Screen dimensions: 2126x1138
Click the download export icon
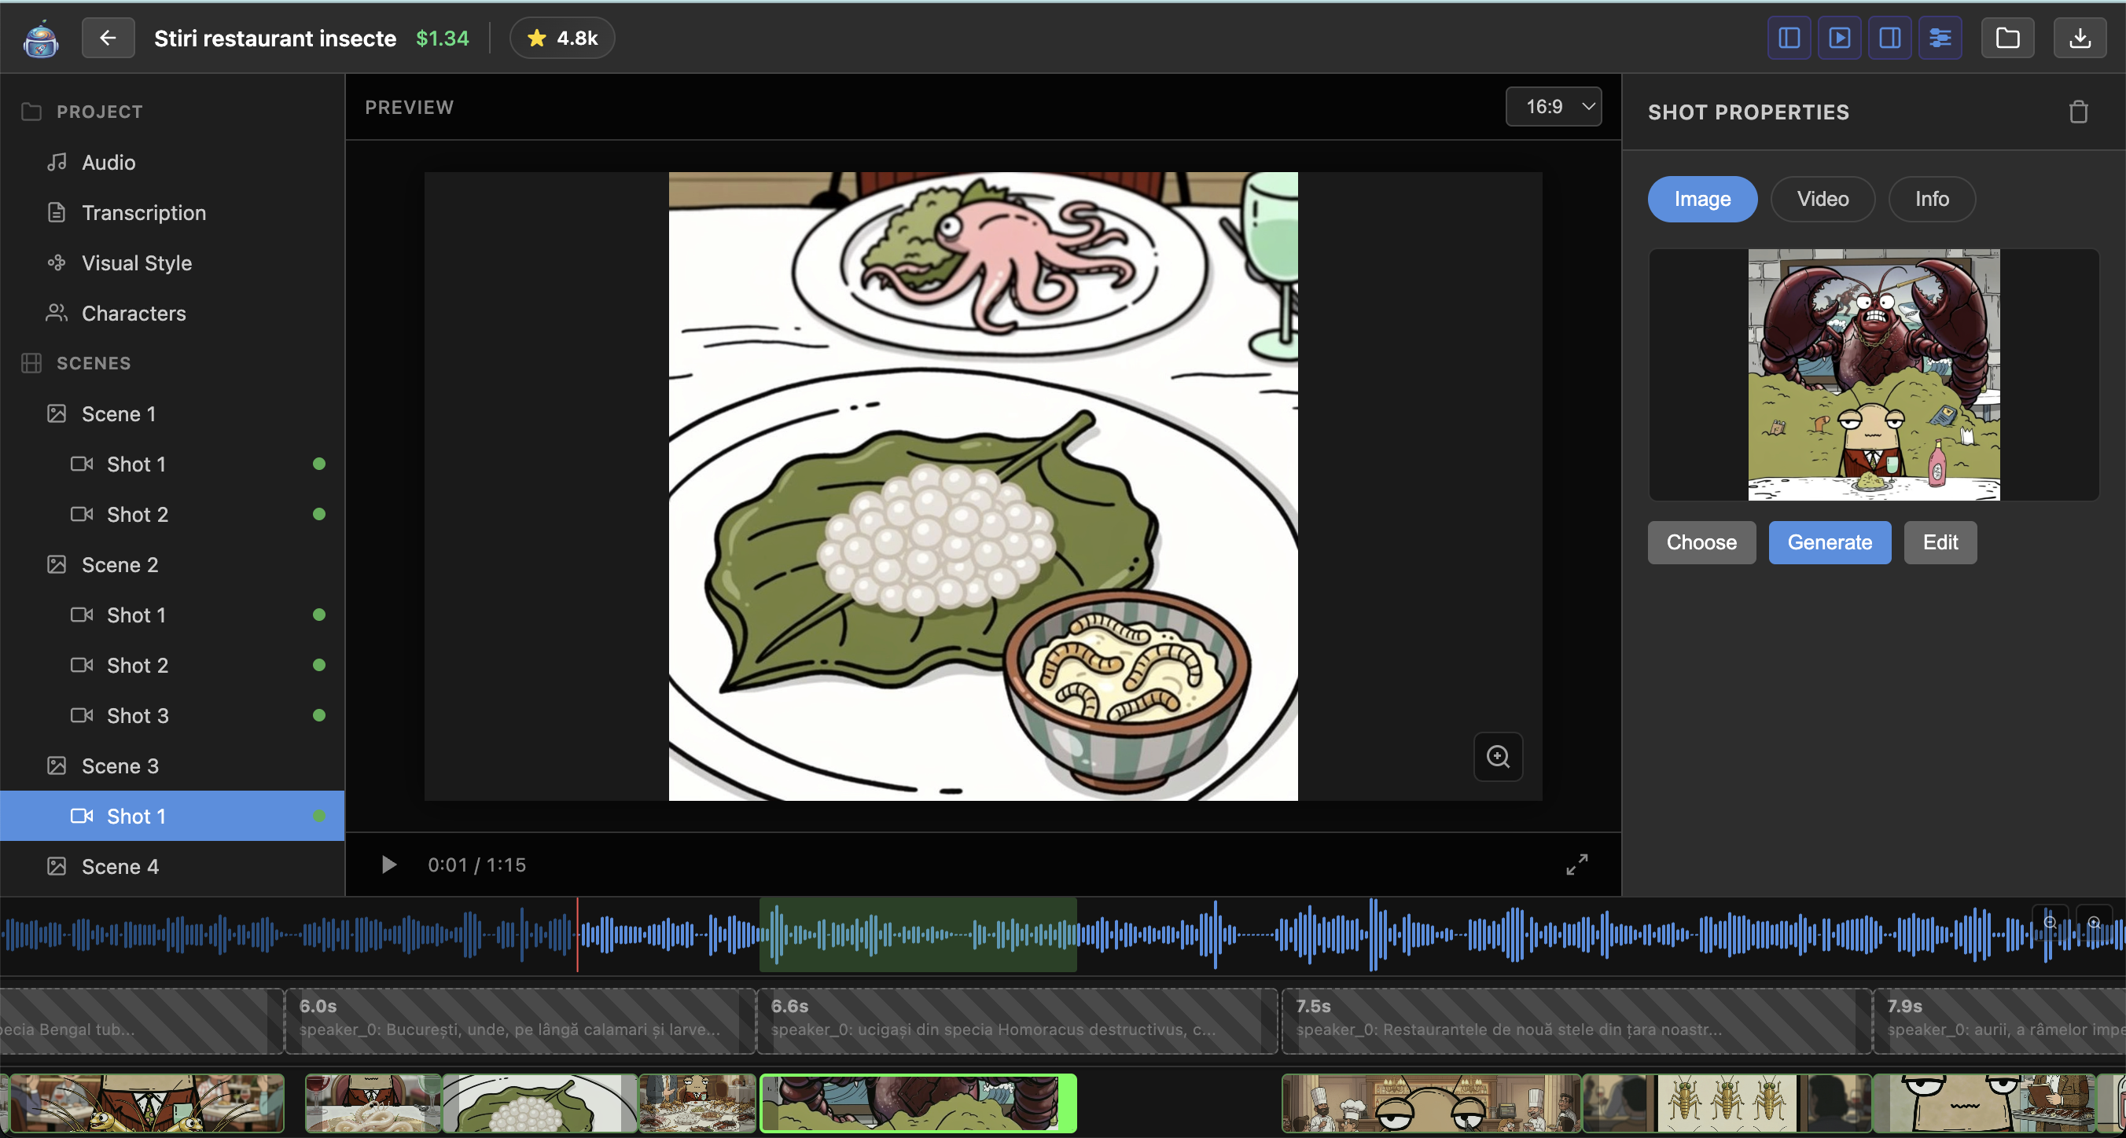(x=2080, y=38)
